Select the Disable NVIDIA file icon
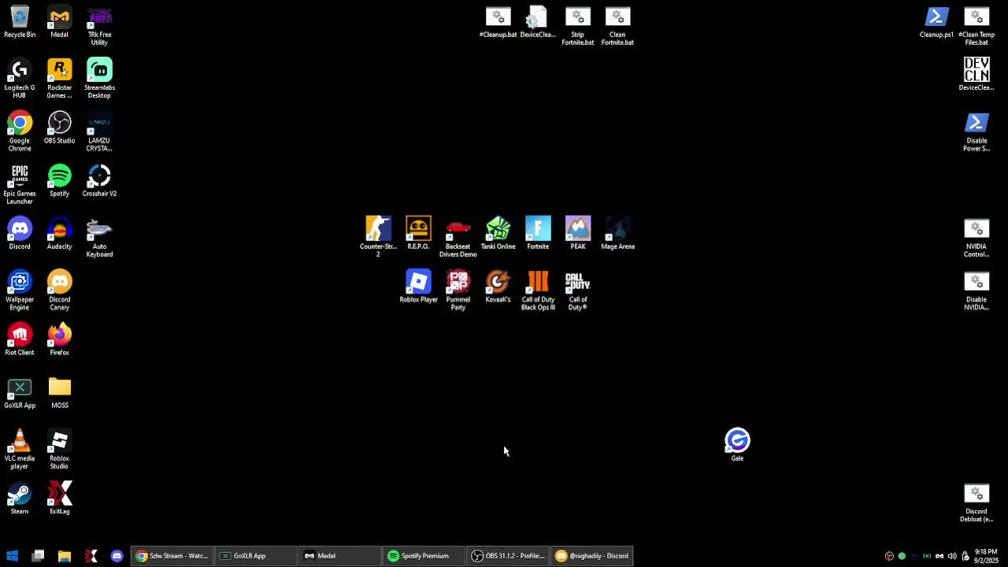1008x567 pixels. pos(976,290)
